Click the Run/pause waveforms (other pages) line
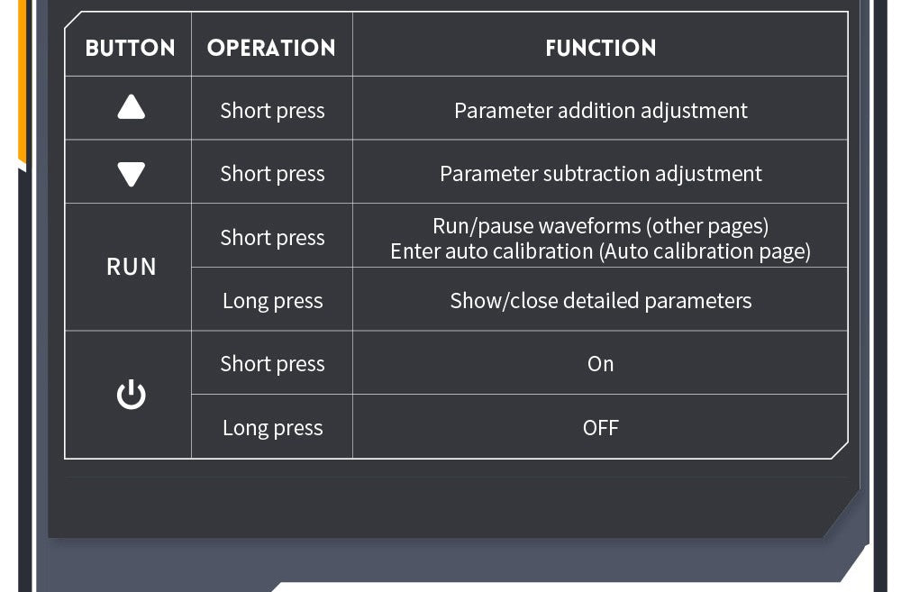 click(x=600, y=226)
